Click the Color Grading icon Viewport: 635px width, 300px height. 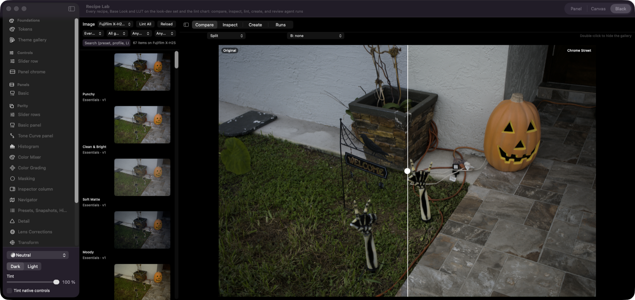12,168
